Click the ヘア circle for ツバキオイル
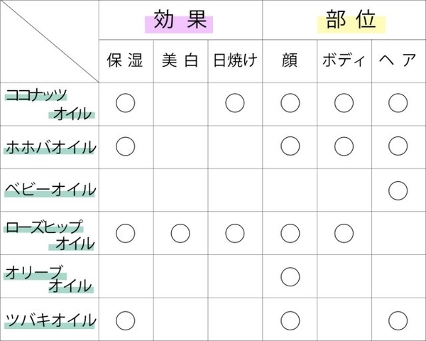The width and height of the screenshot is (426, 341). tap(398, 320)
